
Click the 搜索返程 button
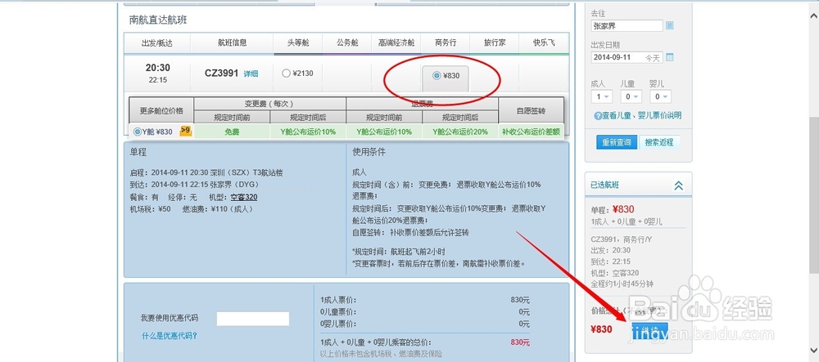pos(658,142)
